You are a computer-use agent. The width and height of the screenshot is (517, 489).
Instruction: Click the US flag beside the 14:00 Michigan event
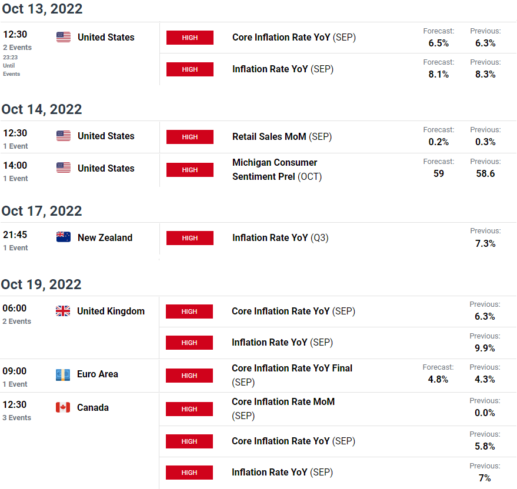click(x=64, y=168)
